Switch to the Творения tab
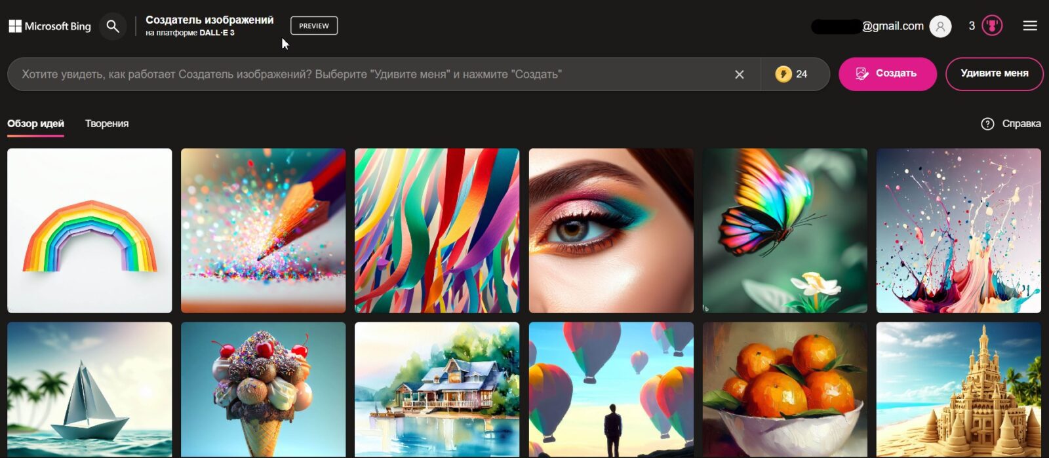This screenshot has height=458, width=1049. [x=107, y=124]
